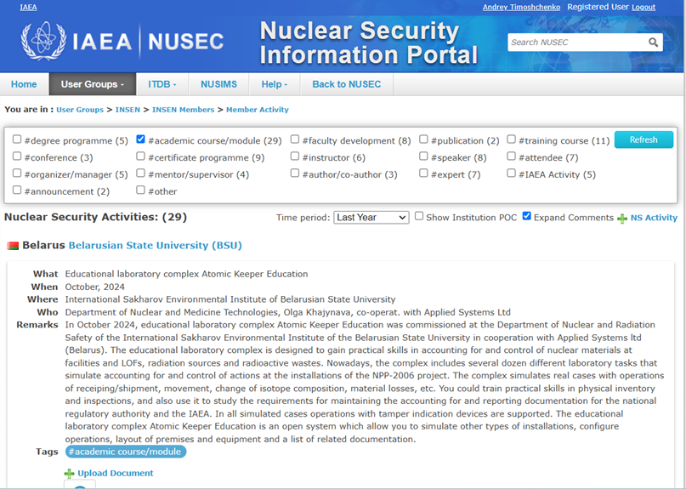Uncheck Expand Comments checkbox
The height and width of the screenshot is (489, 686).
click(x=527, y=216)
